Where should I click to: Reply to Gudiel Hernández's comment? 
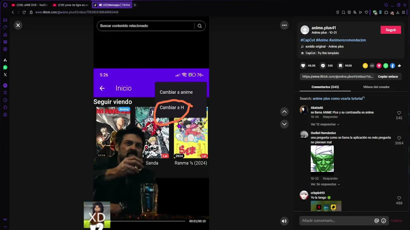pos(330,179)
